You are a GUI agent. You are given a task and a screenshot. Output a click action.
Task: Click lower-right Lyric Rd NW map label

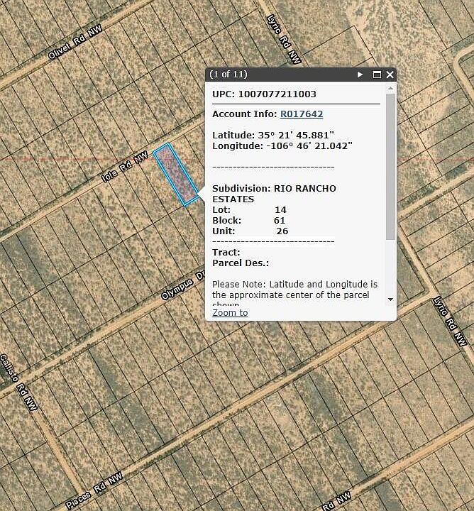(451, 321)
